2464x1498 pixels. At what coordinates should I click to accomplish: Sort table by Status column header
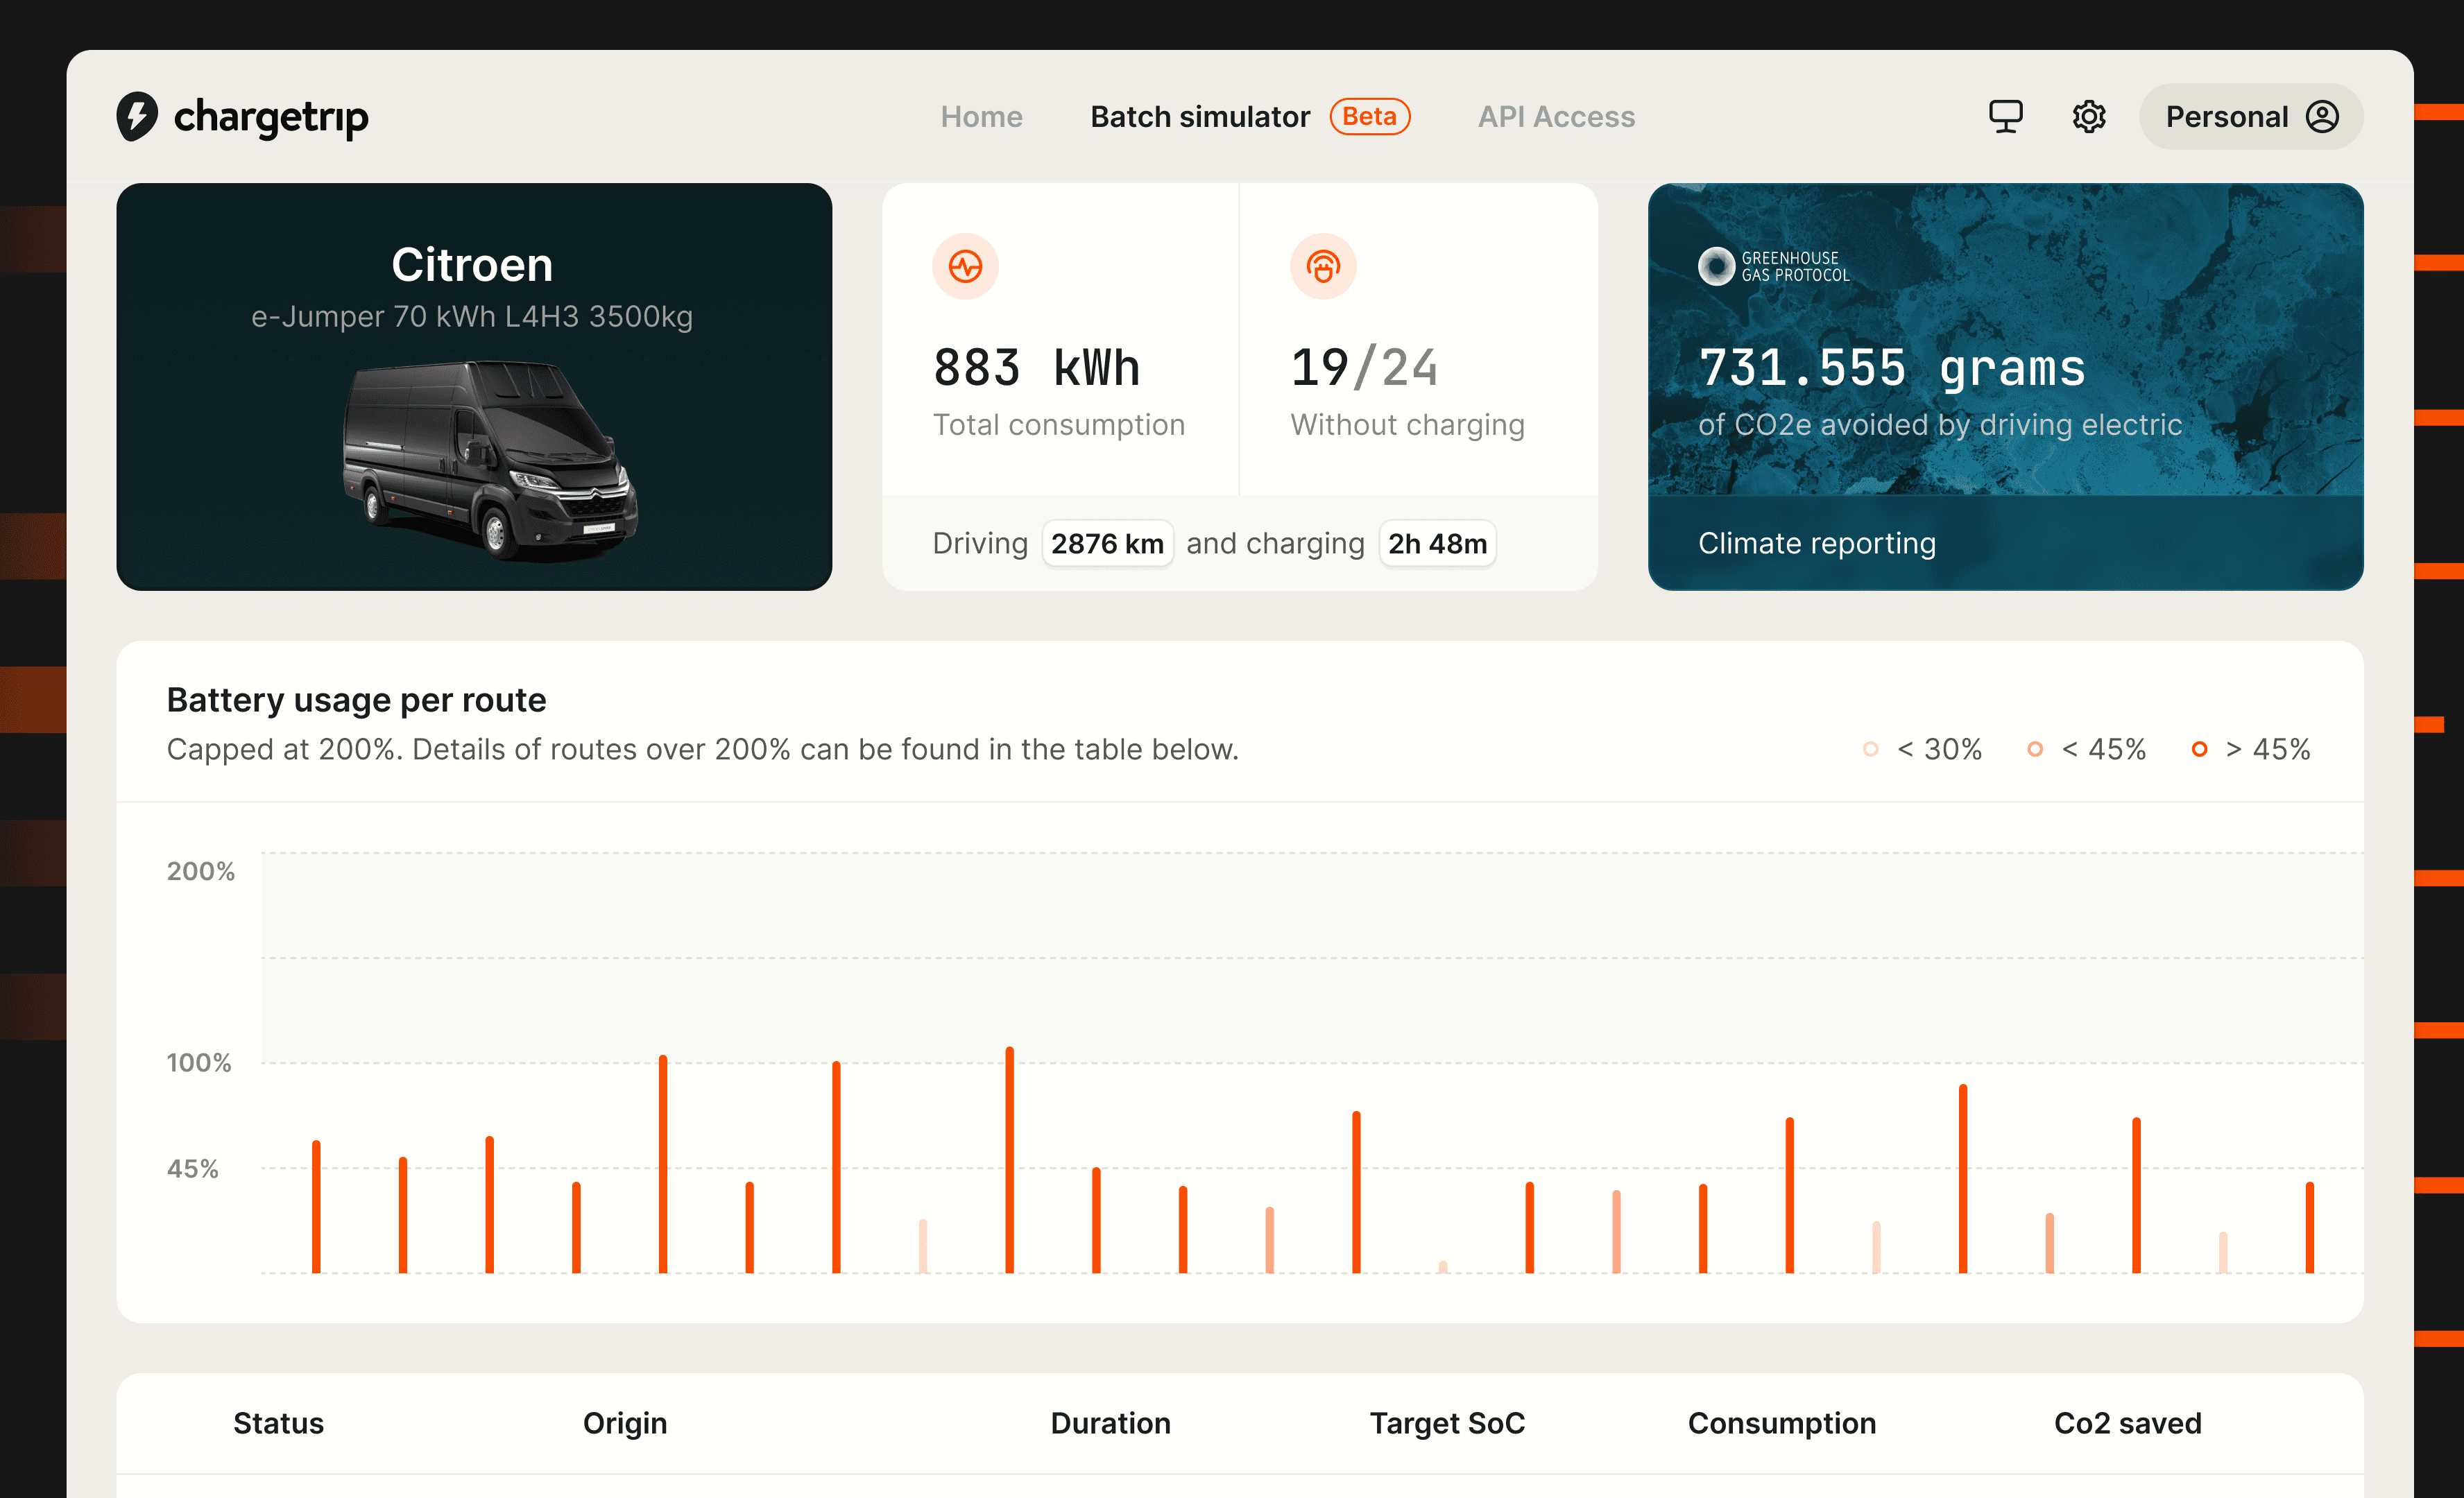278,1423
